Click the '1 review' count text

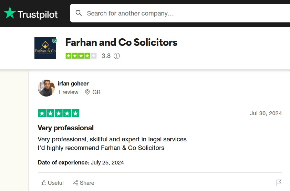(68, 92)
